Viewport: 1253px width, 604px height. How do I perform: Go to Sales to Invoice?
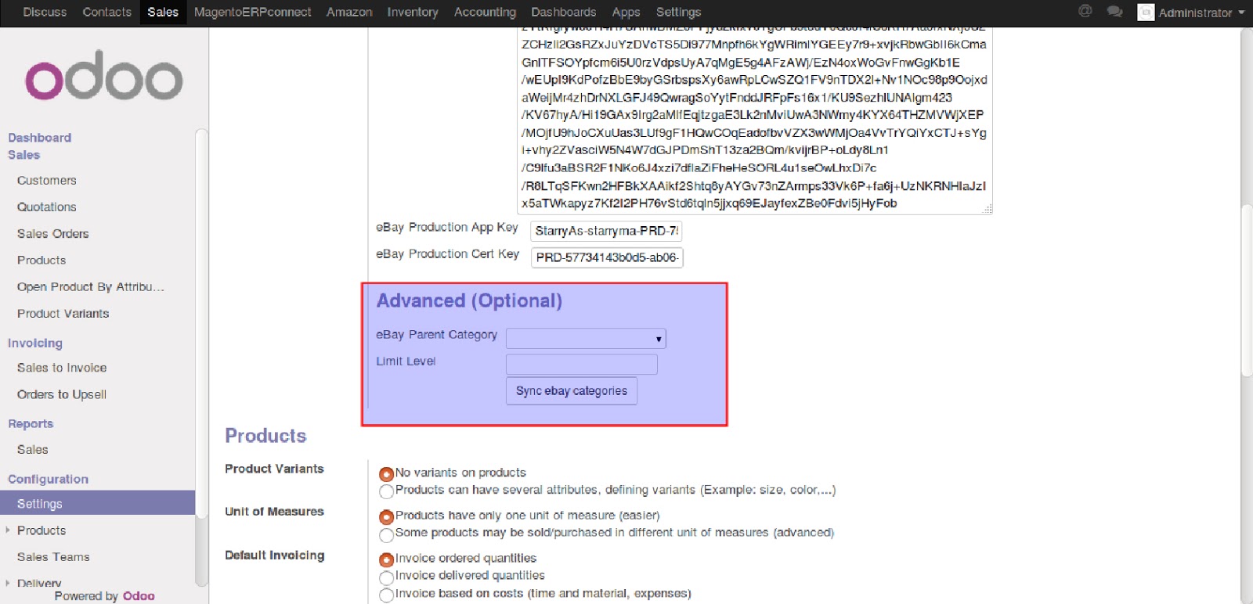point(62,368)
